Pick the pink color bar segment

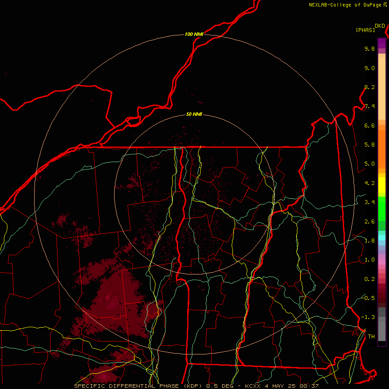coord(382,262)
